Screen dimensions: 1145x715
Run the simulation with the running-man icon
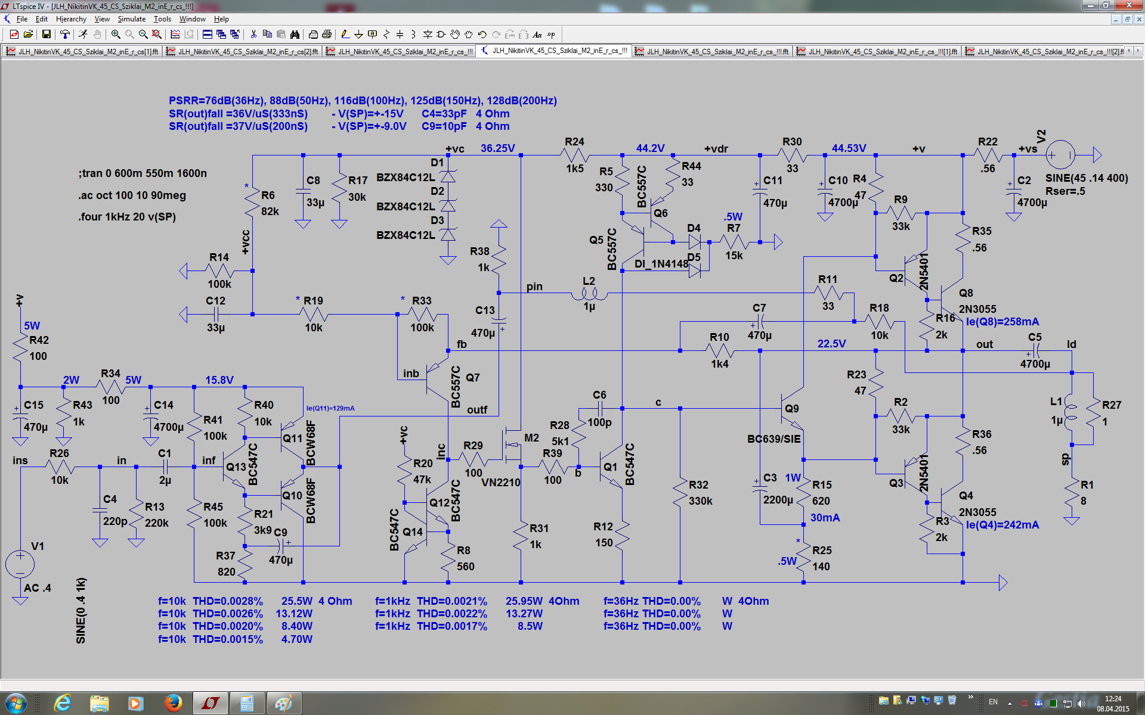click(83, 35)
